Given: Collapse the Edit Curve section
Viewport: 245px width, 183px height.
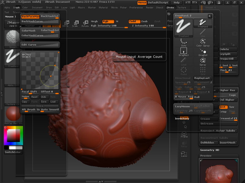Looking at the screenshot, I should coord(40,45).
